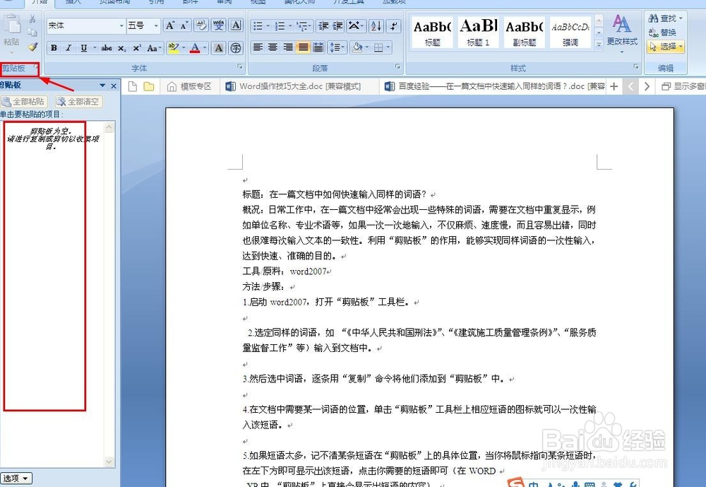Click the Decrease Indent icon

323,26
